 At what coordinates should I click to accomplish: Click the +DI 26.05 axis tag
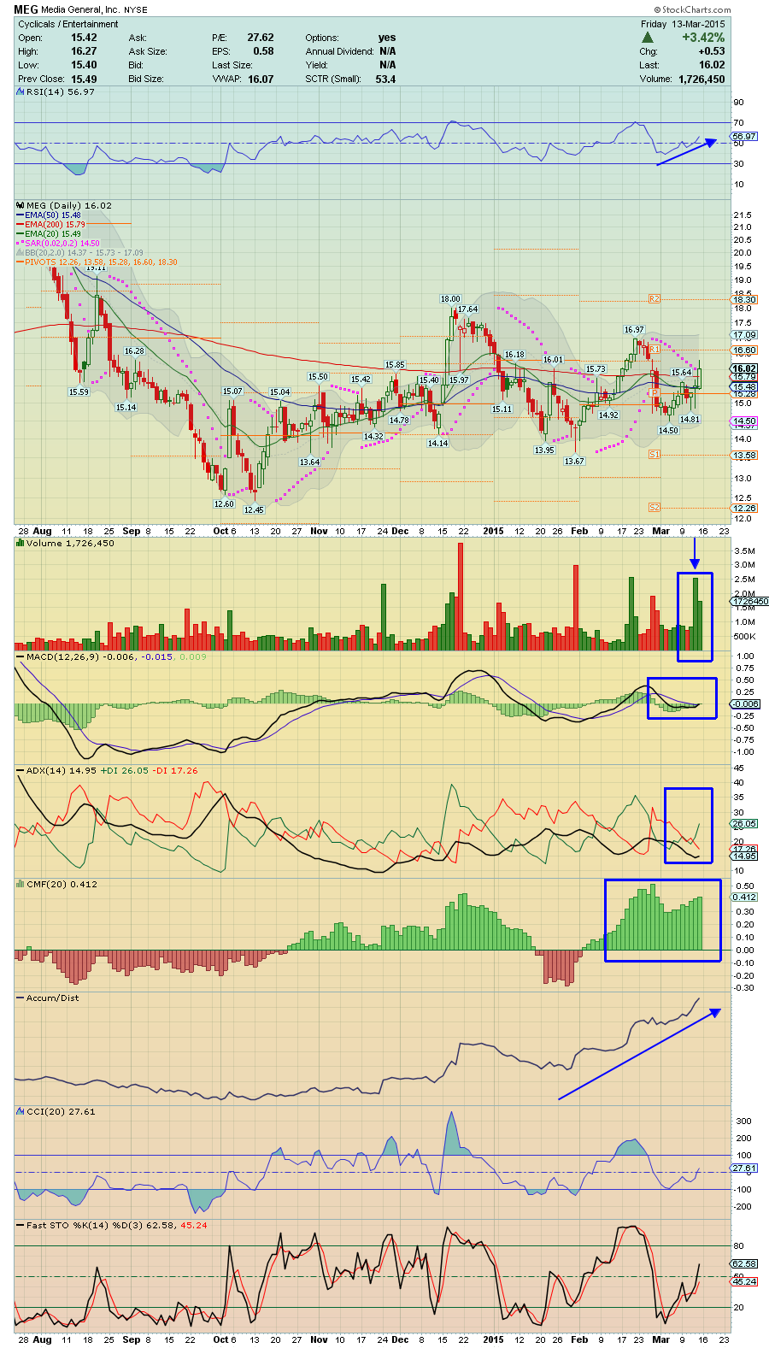point(744,823)
